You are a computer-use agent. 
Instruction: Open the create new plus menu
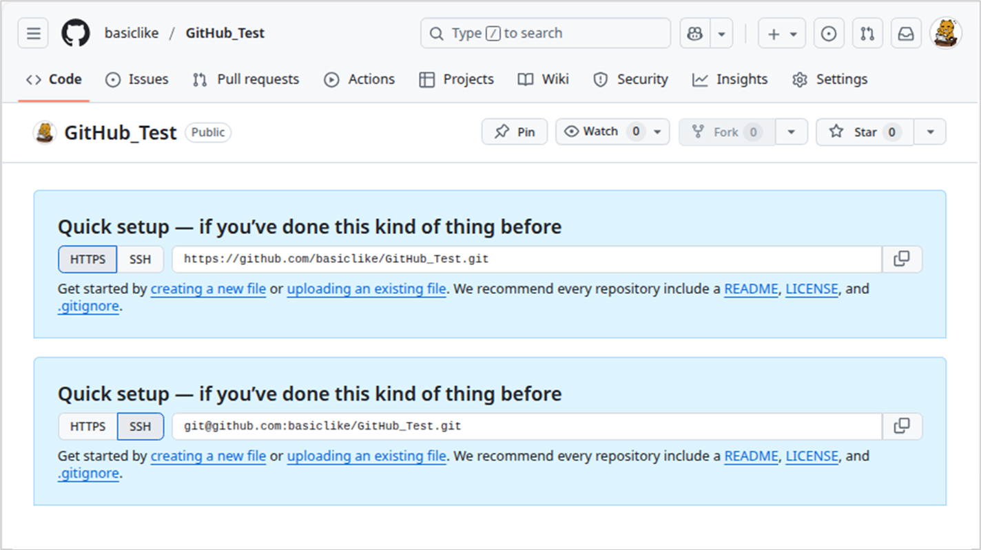(782, 34)
